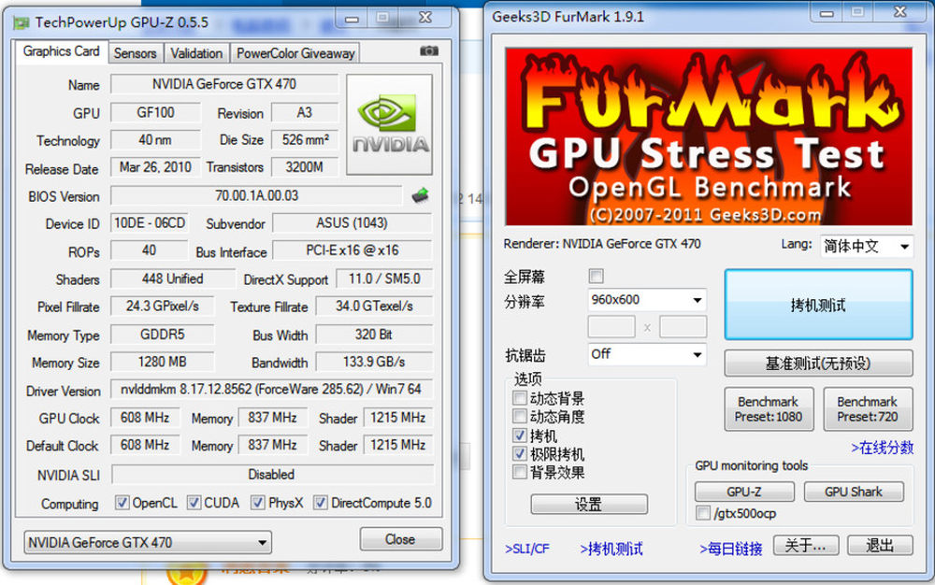Click the Bus Interface PCI-E x16 field
This screenshot has height=585, width=935.
tap(352, 250)
